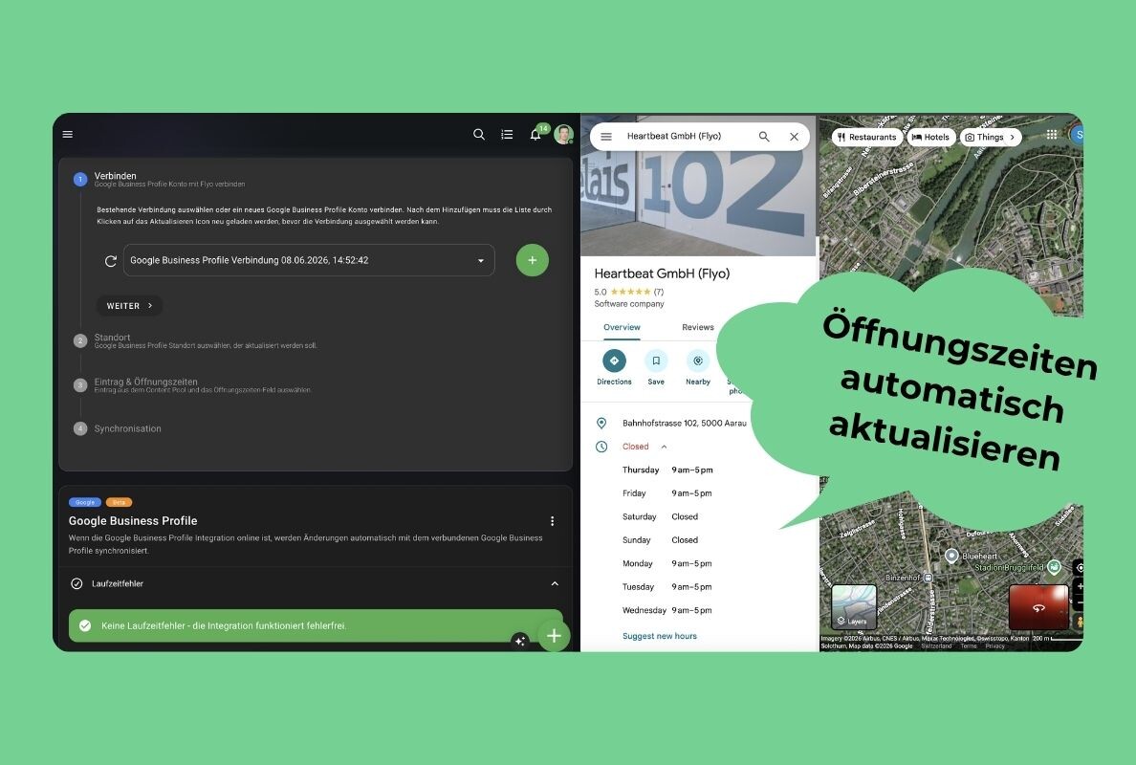
Task: Open the Google apps grid icon
Action: pos(1052,135)
